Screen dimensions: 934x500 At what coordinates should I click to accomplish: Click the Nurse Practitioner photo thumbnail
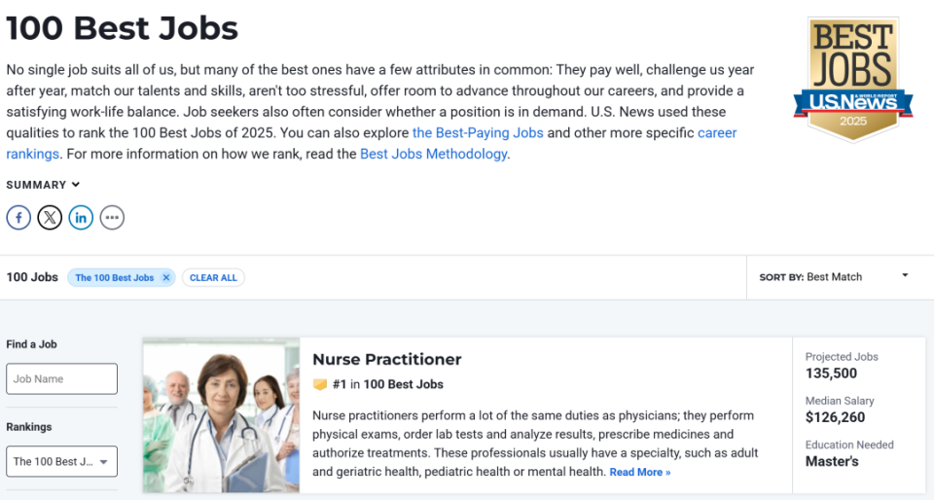tap(221, 415)
